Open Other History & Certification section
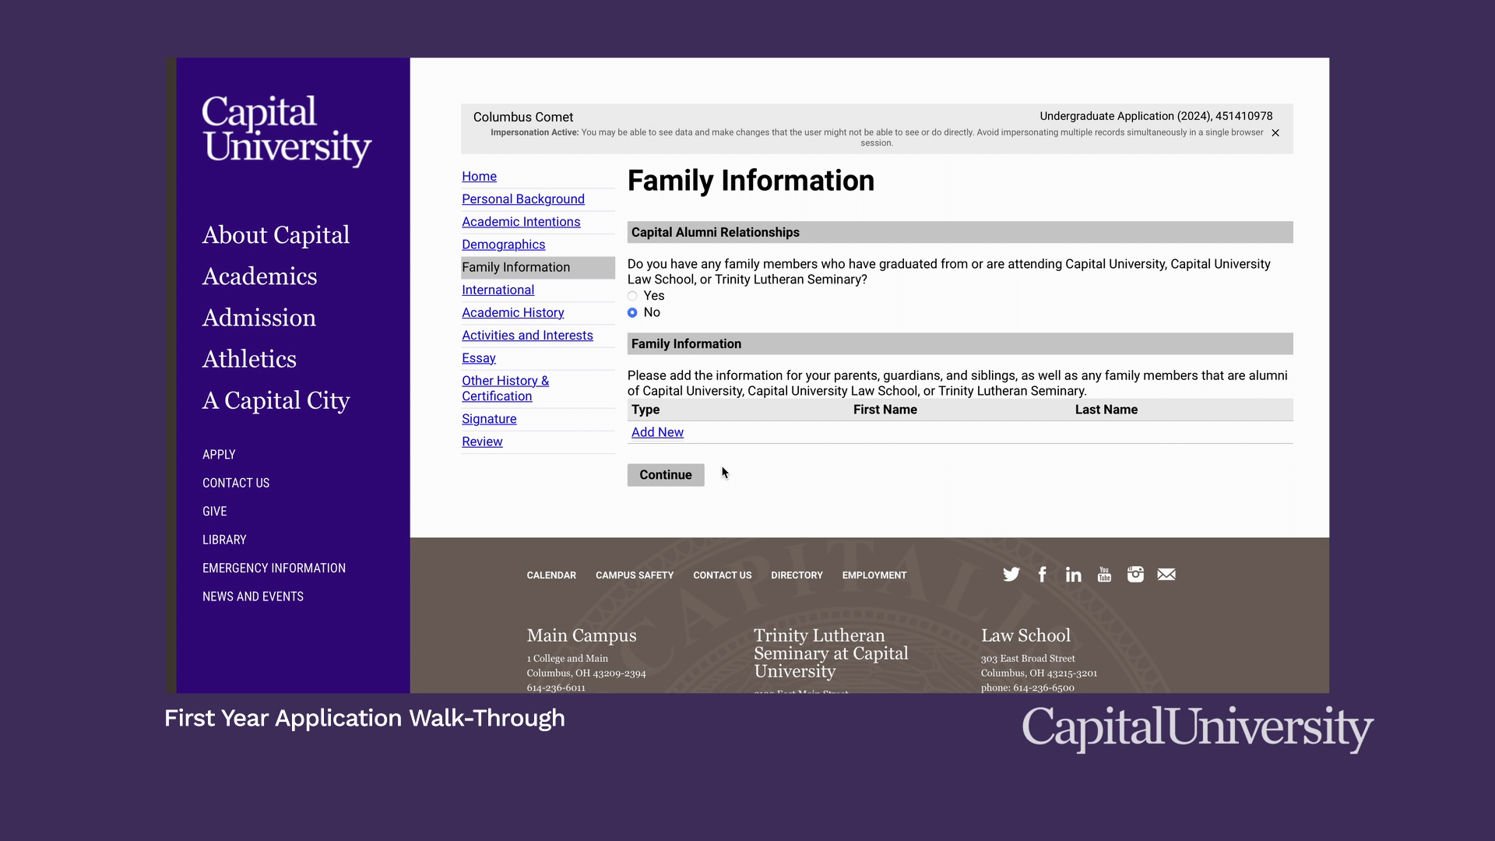This screenshot has width=1495, height=841. click(505, 388)
